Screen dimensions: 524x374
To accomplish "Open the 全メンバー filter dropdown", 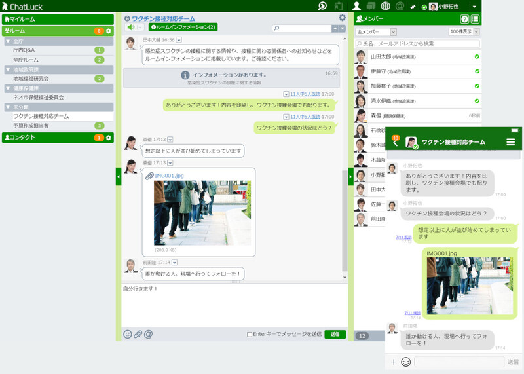I will [376, 31].
